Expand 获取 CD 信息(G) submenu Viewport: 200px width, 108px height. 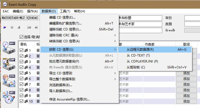click(79, 50)
